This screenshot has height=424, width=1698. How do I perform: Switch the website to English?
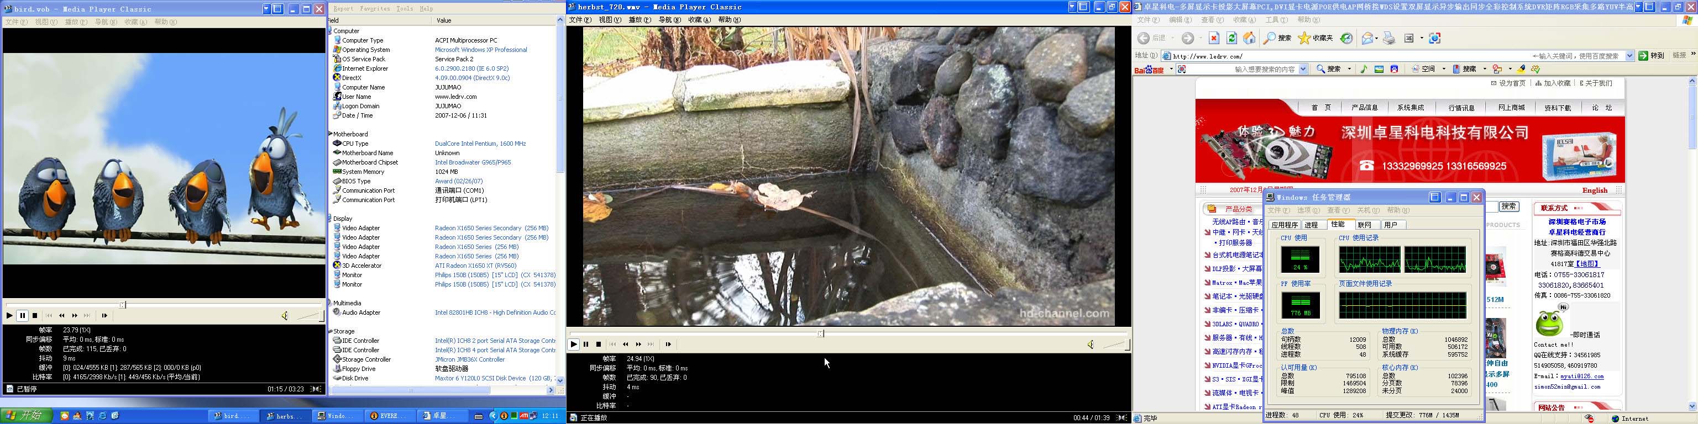tap(1595, 190)
